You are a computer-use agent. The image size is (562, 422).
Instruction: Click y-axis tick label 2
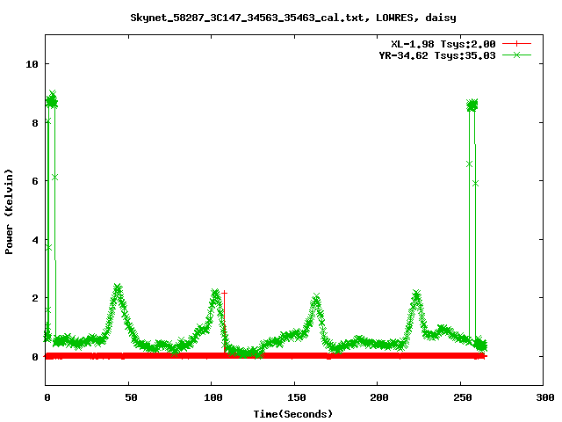tap(35, 298)
